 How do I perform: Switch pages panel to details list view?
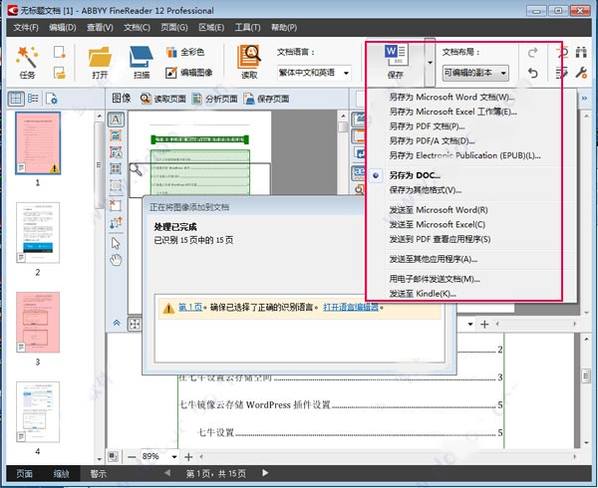tap(33, 99)
